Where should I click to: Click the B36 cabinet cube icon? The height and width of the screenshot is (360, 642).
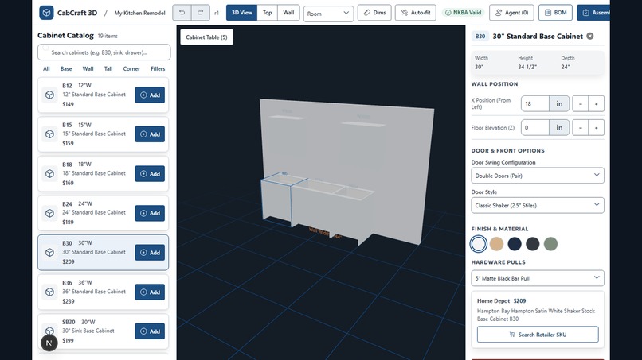[49, 292]
